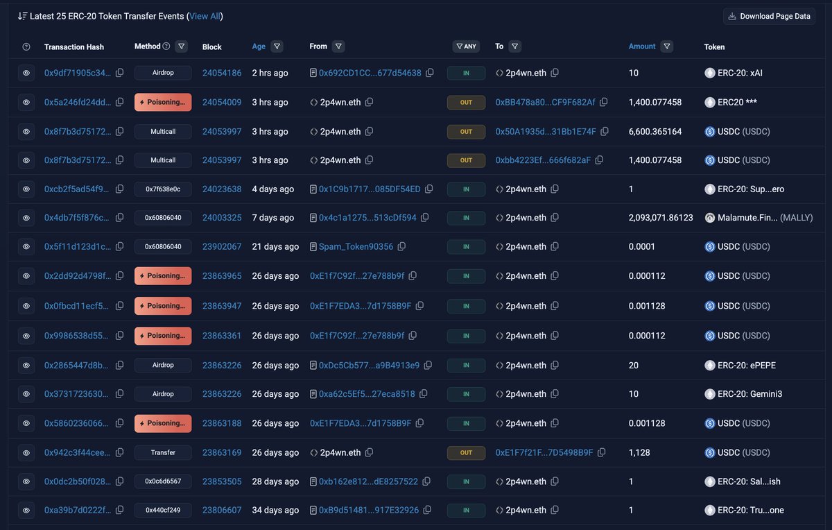
Task: Open block 24054186
Action: [x=222, y=73]
